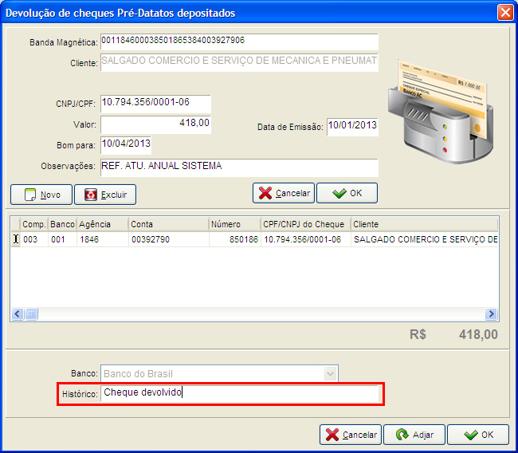Click the CNPJ/CPF input field
518x453 pixels.
click(155, 103)
